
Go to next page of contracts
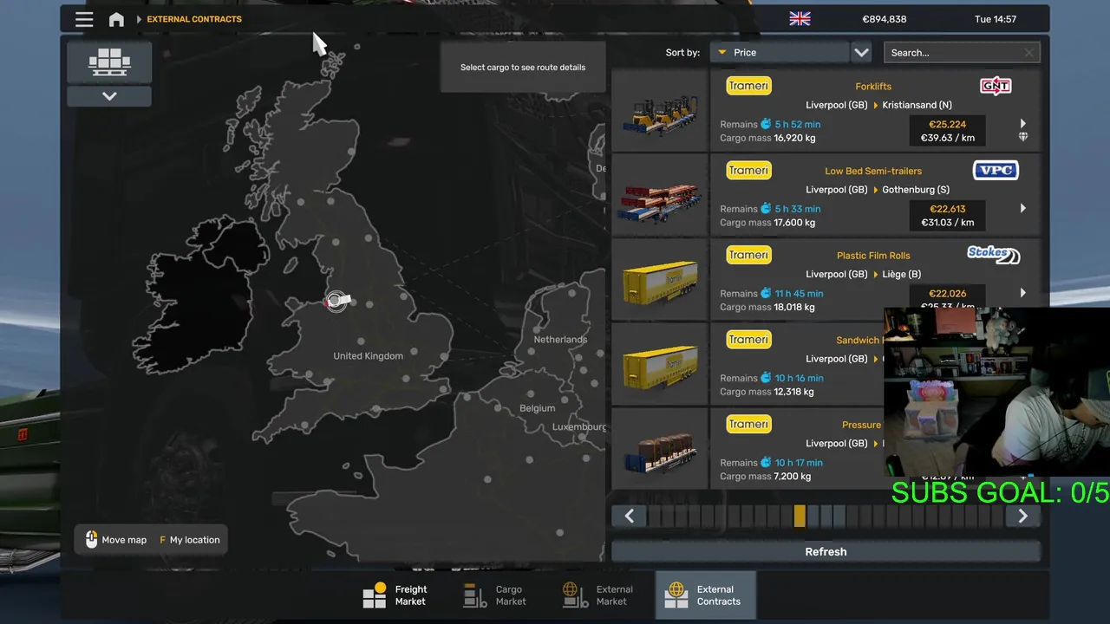click(x=1022, y=517)
